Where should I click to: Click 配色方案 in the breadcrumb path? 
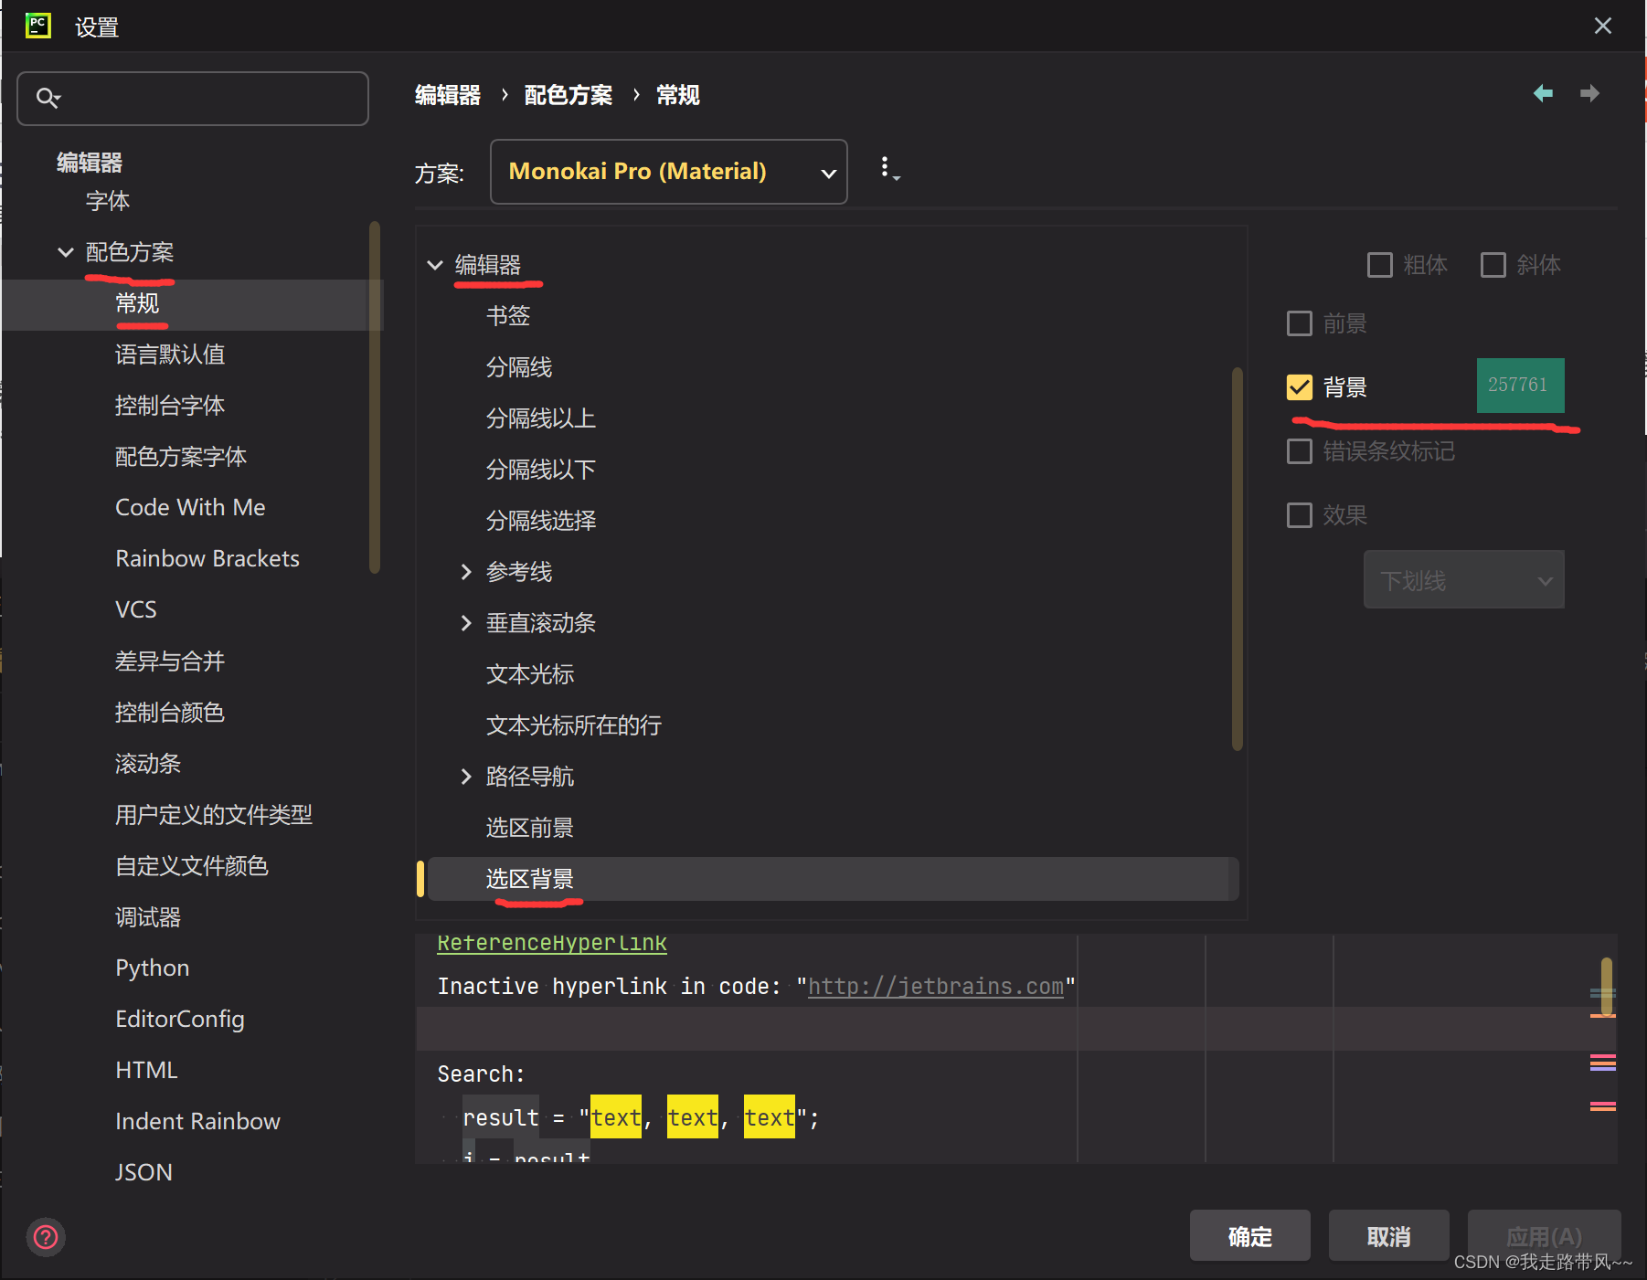[567, 94]
